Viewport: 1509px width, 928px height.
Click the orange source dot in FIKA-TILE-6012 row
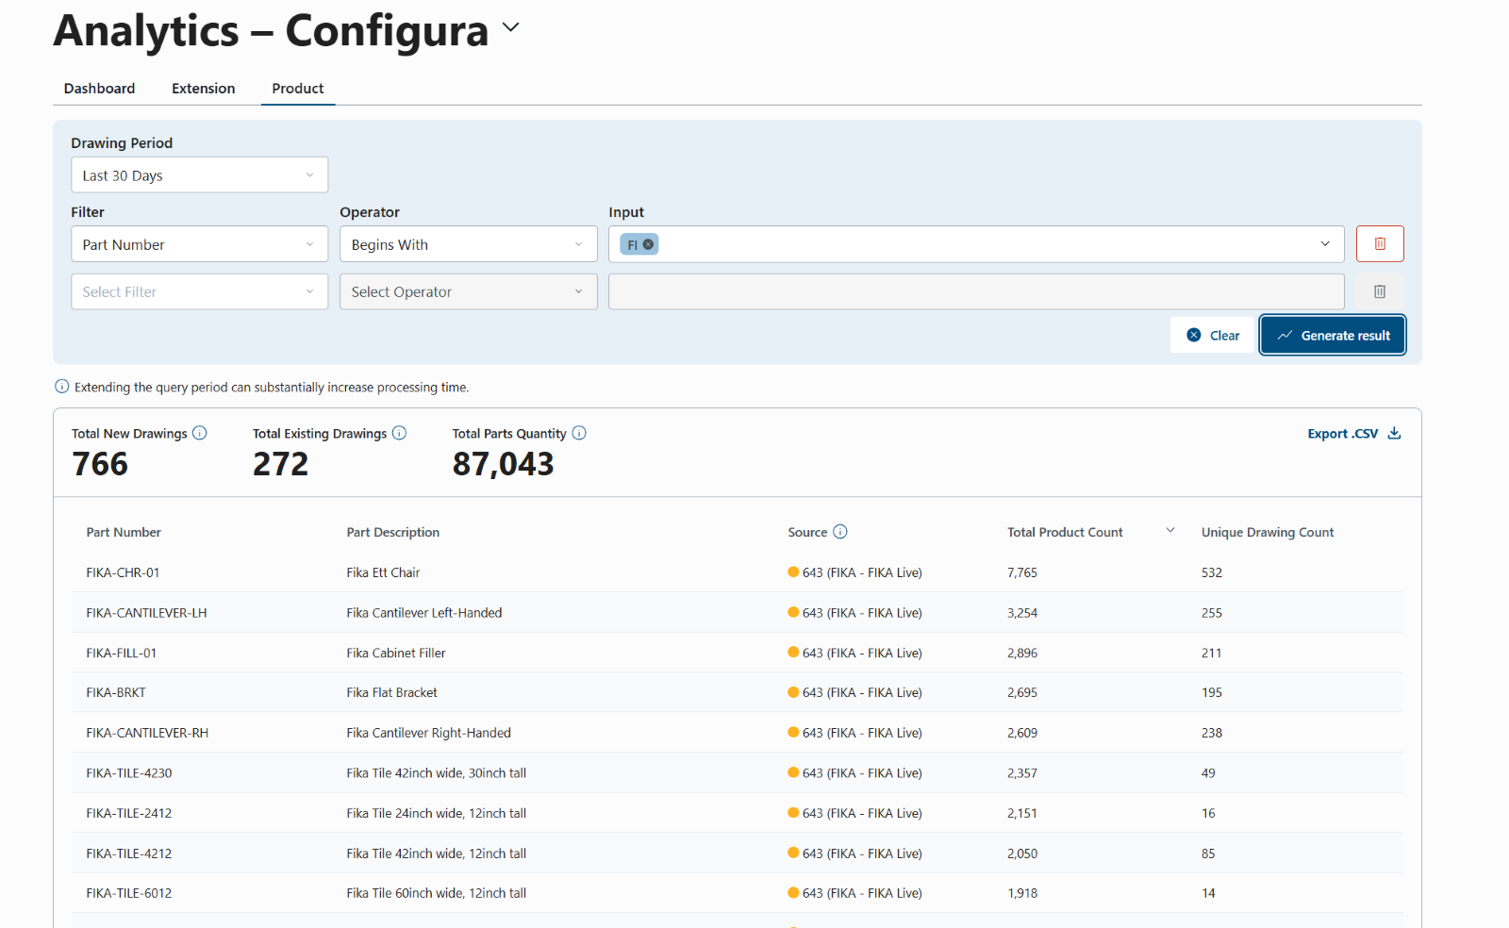[793, 892]
